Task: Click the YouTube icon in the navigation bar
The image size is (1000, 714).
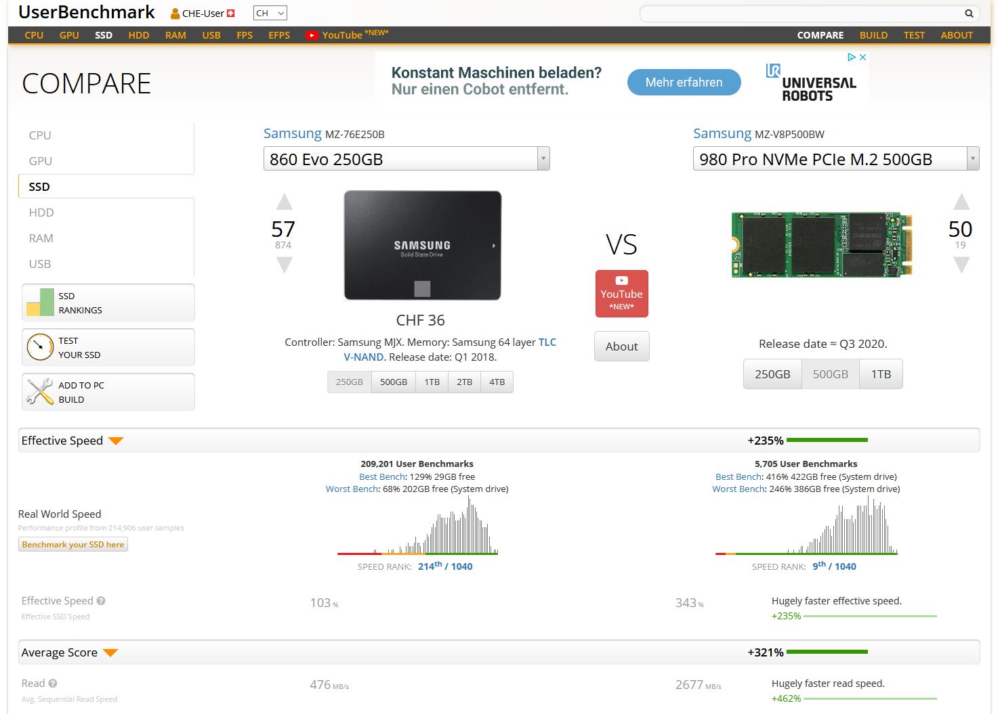Action: click(x=312, y=35)
